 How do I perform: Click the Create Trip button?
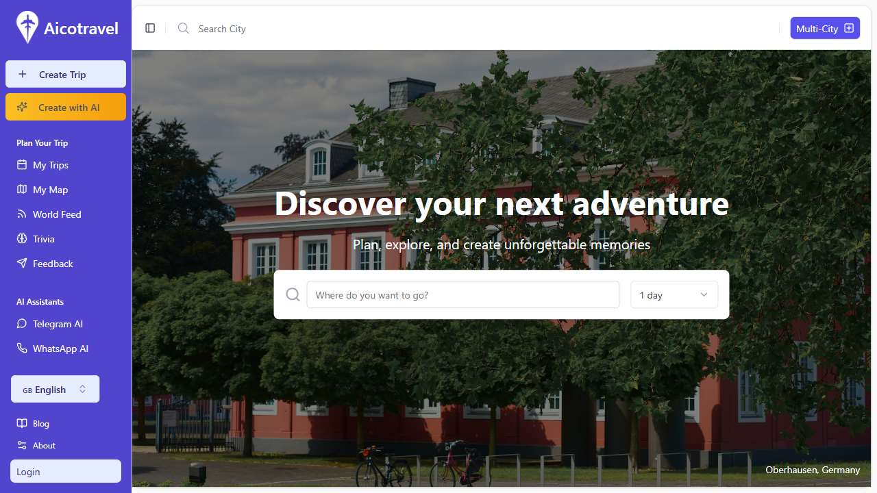click(x=66, y=74)
